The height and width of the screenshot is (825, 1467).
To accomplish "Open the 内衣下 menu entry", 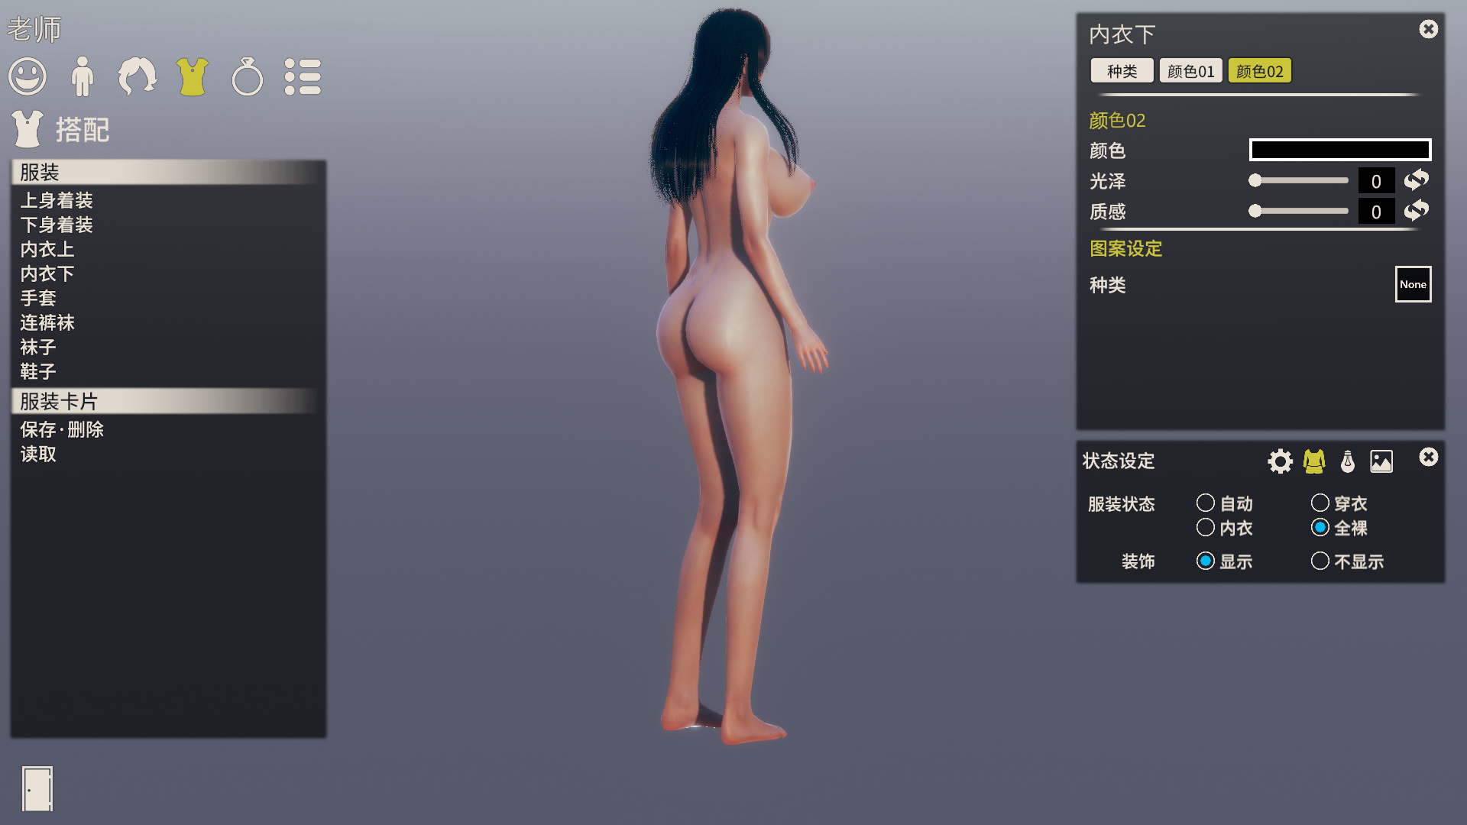I will tap(47, 273).
